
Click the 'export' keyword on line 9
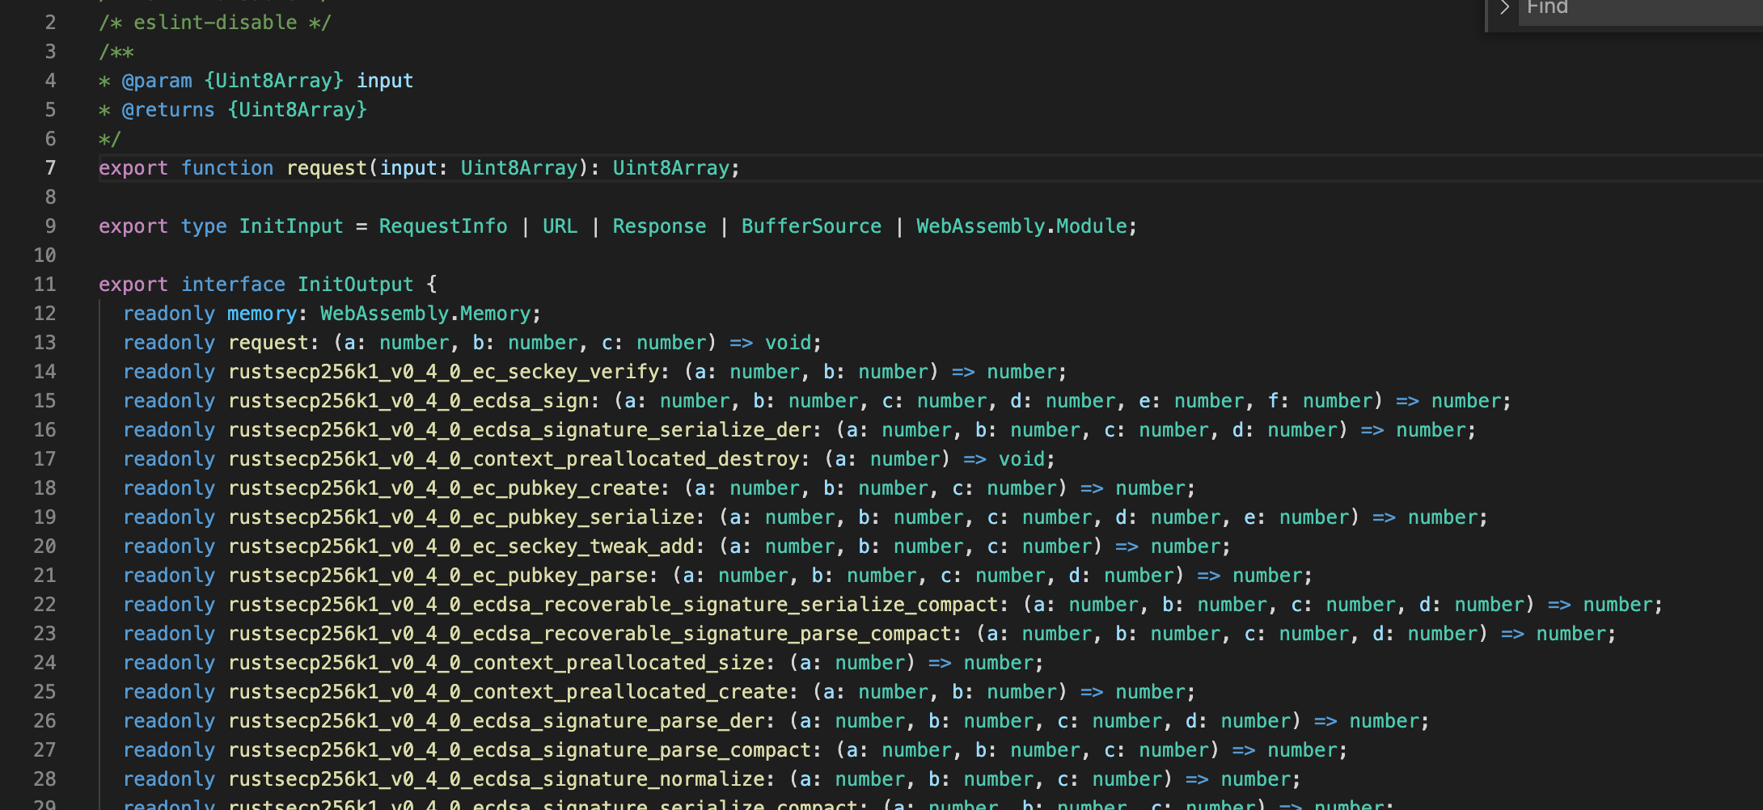pos(133,226)
